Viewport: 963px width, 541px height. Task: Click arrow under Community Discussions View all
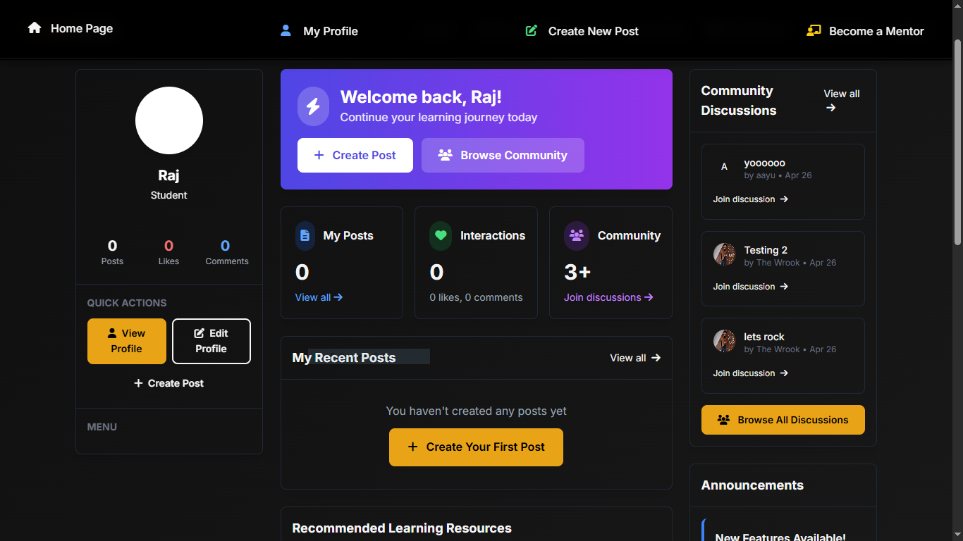click(x=830, y=108)
